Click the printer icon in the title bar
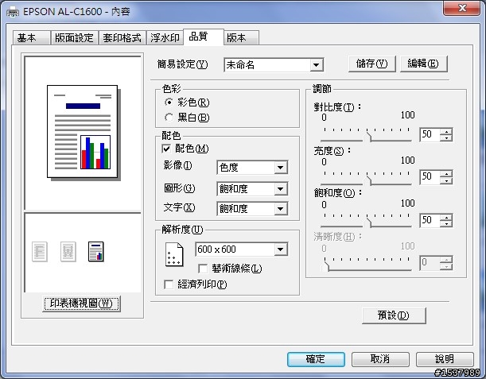 click(13, 13)
